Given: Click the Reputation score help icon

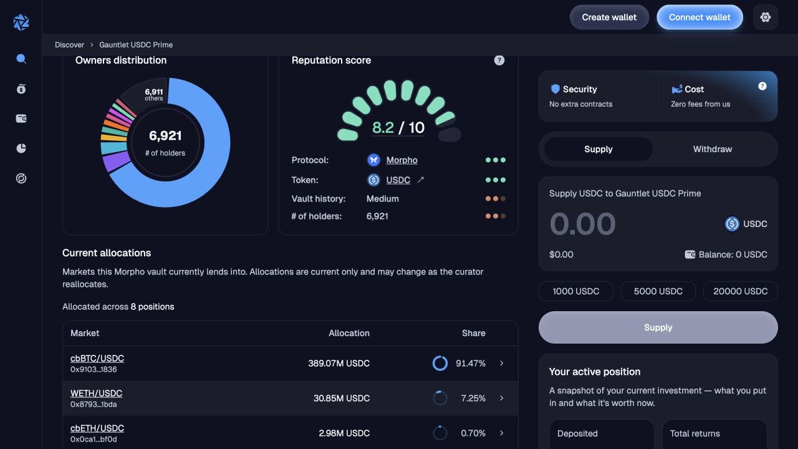Looking at the screenshot, I should (x=499, y=60).
